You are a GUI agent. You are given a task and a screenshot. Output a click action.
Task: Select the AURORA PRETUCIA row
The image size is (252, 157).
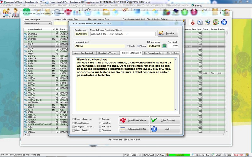[x=46, y=124]
